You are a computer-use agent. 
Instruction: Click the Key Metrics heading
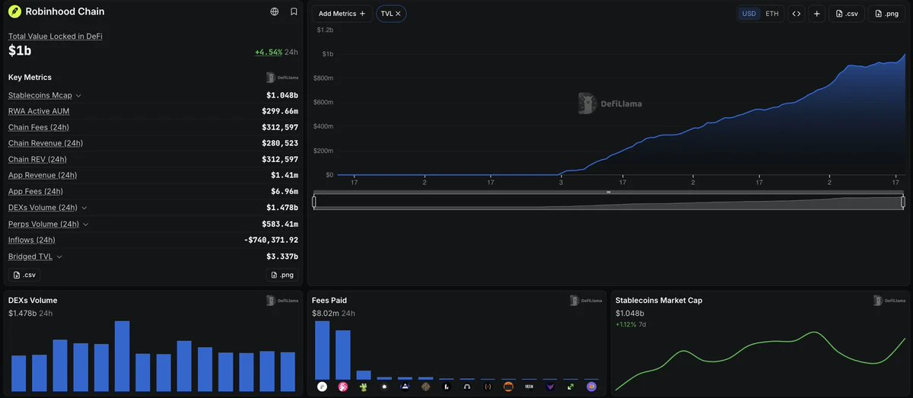pyautogui.click(x=30, y=78)
